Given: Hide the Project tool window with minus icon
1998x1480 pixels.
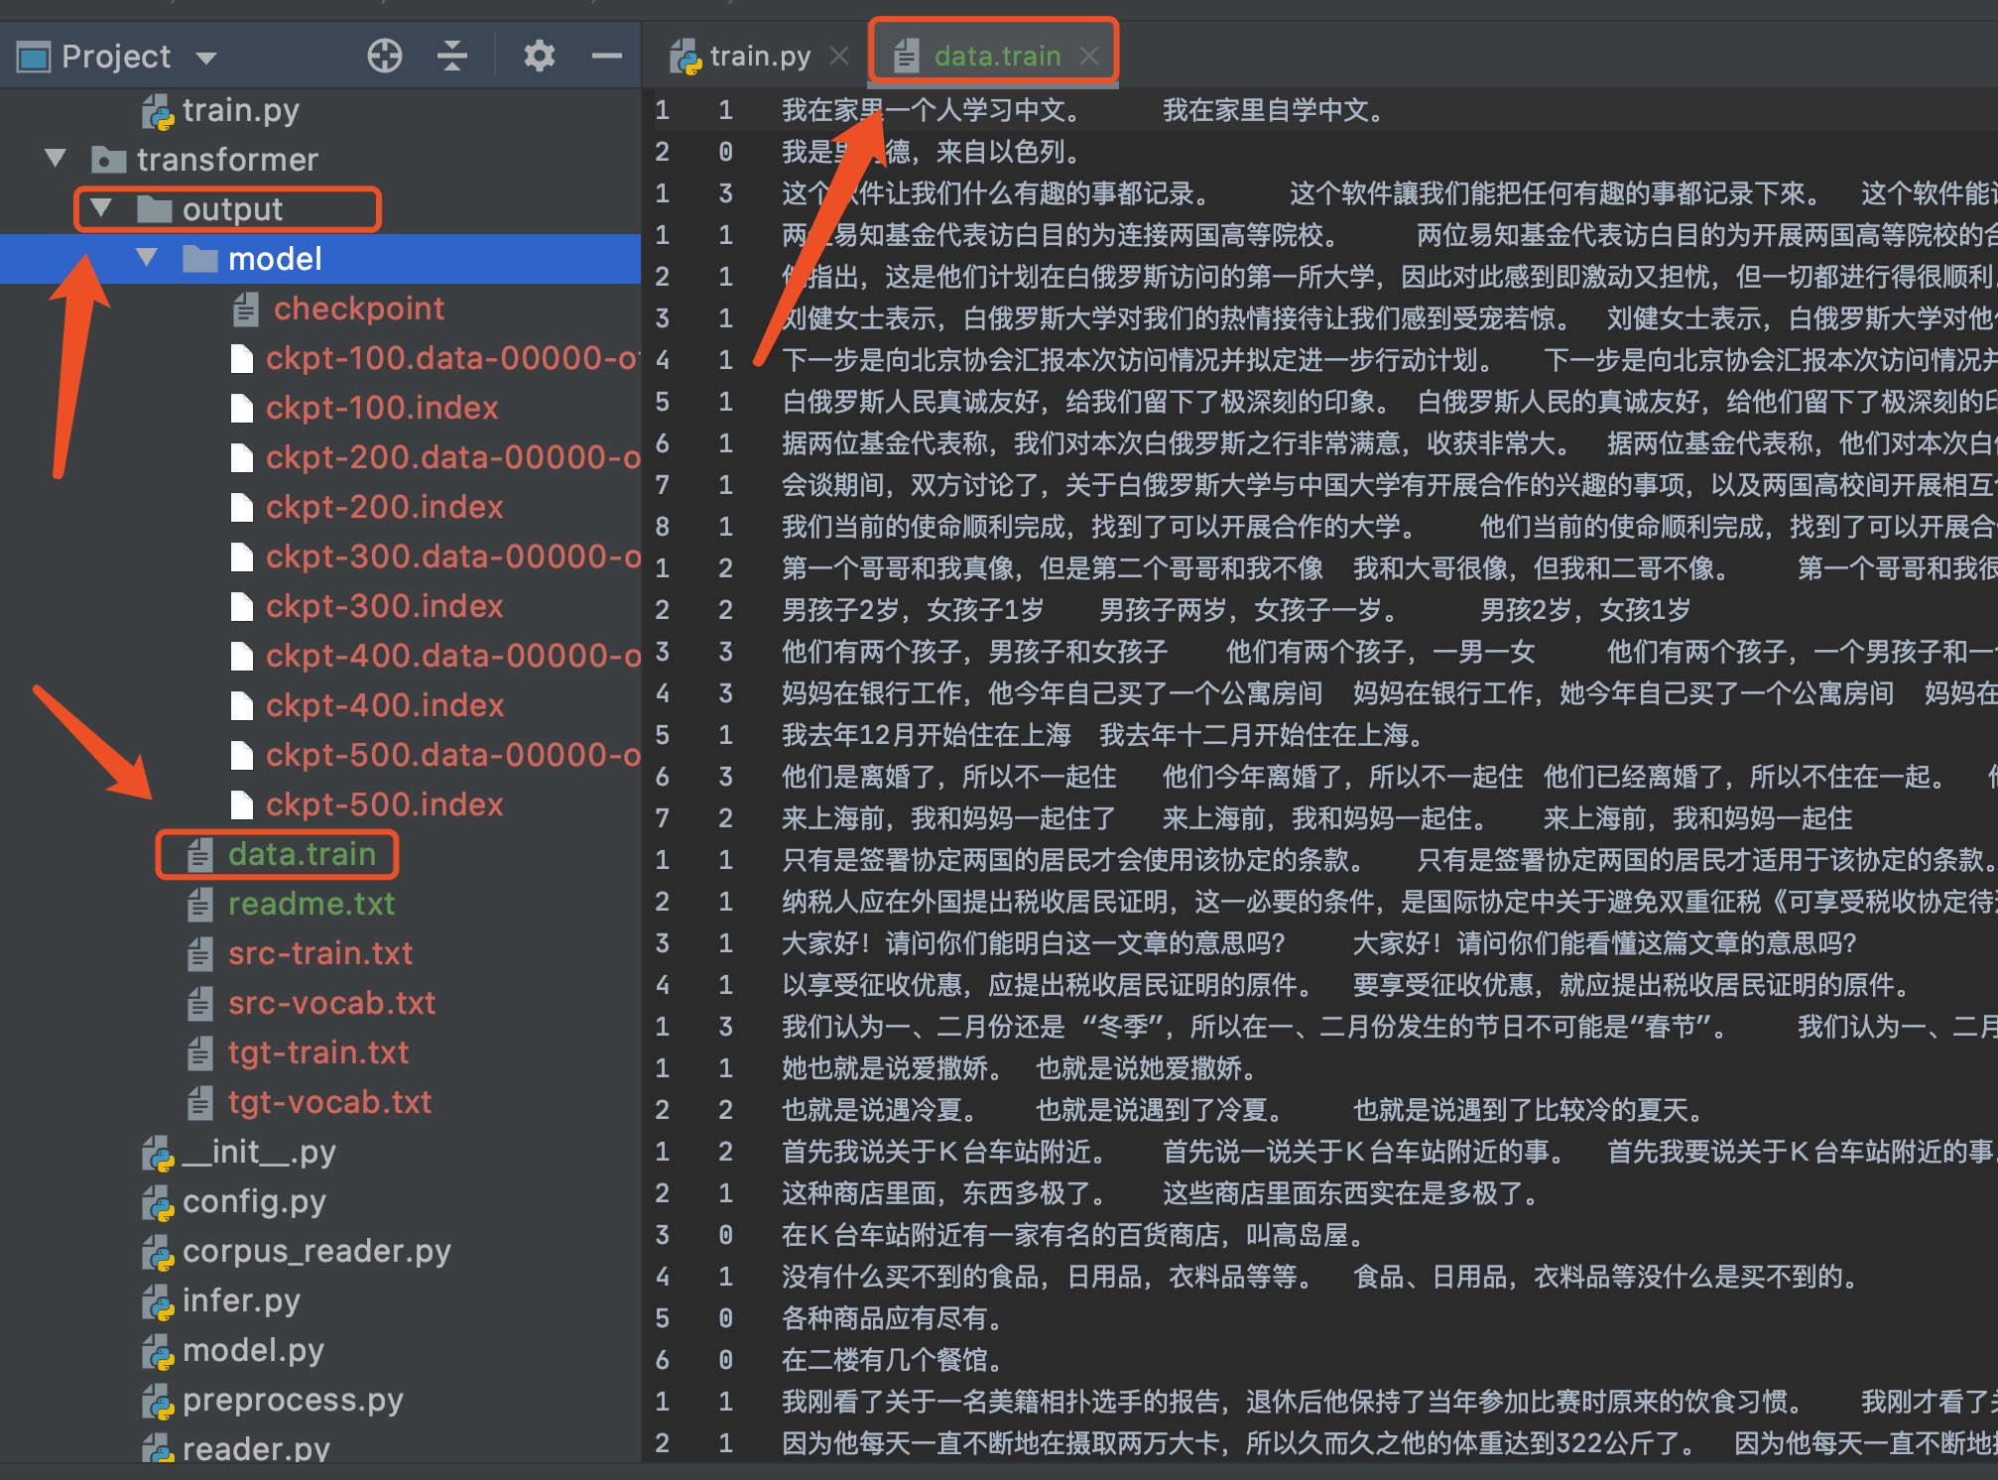Looking at the screenshot, I should 608,57.
